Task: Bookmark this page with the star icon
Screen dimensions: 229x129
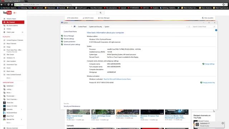Action: [x=226, y=5]
